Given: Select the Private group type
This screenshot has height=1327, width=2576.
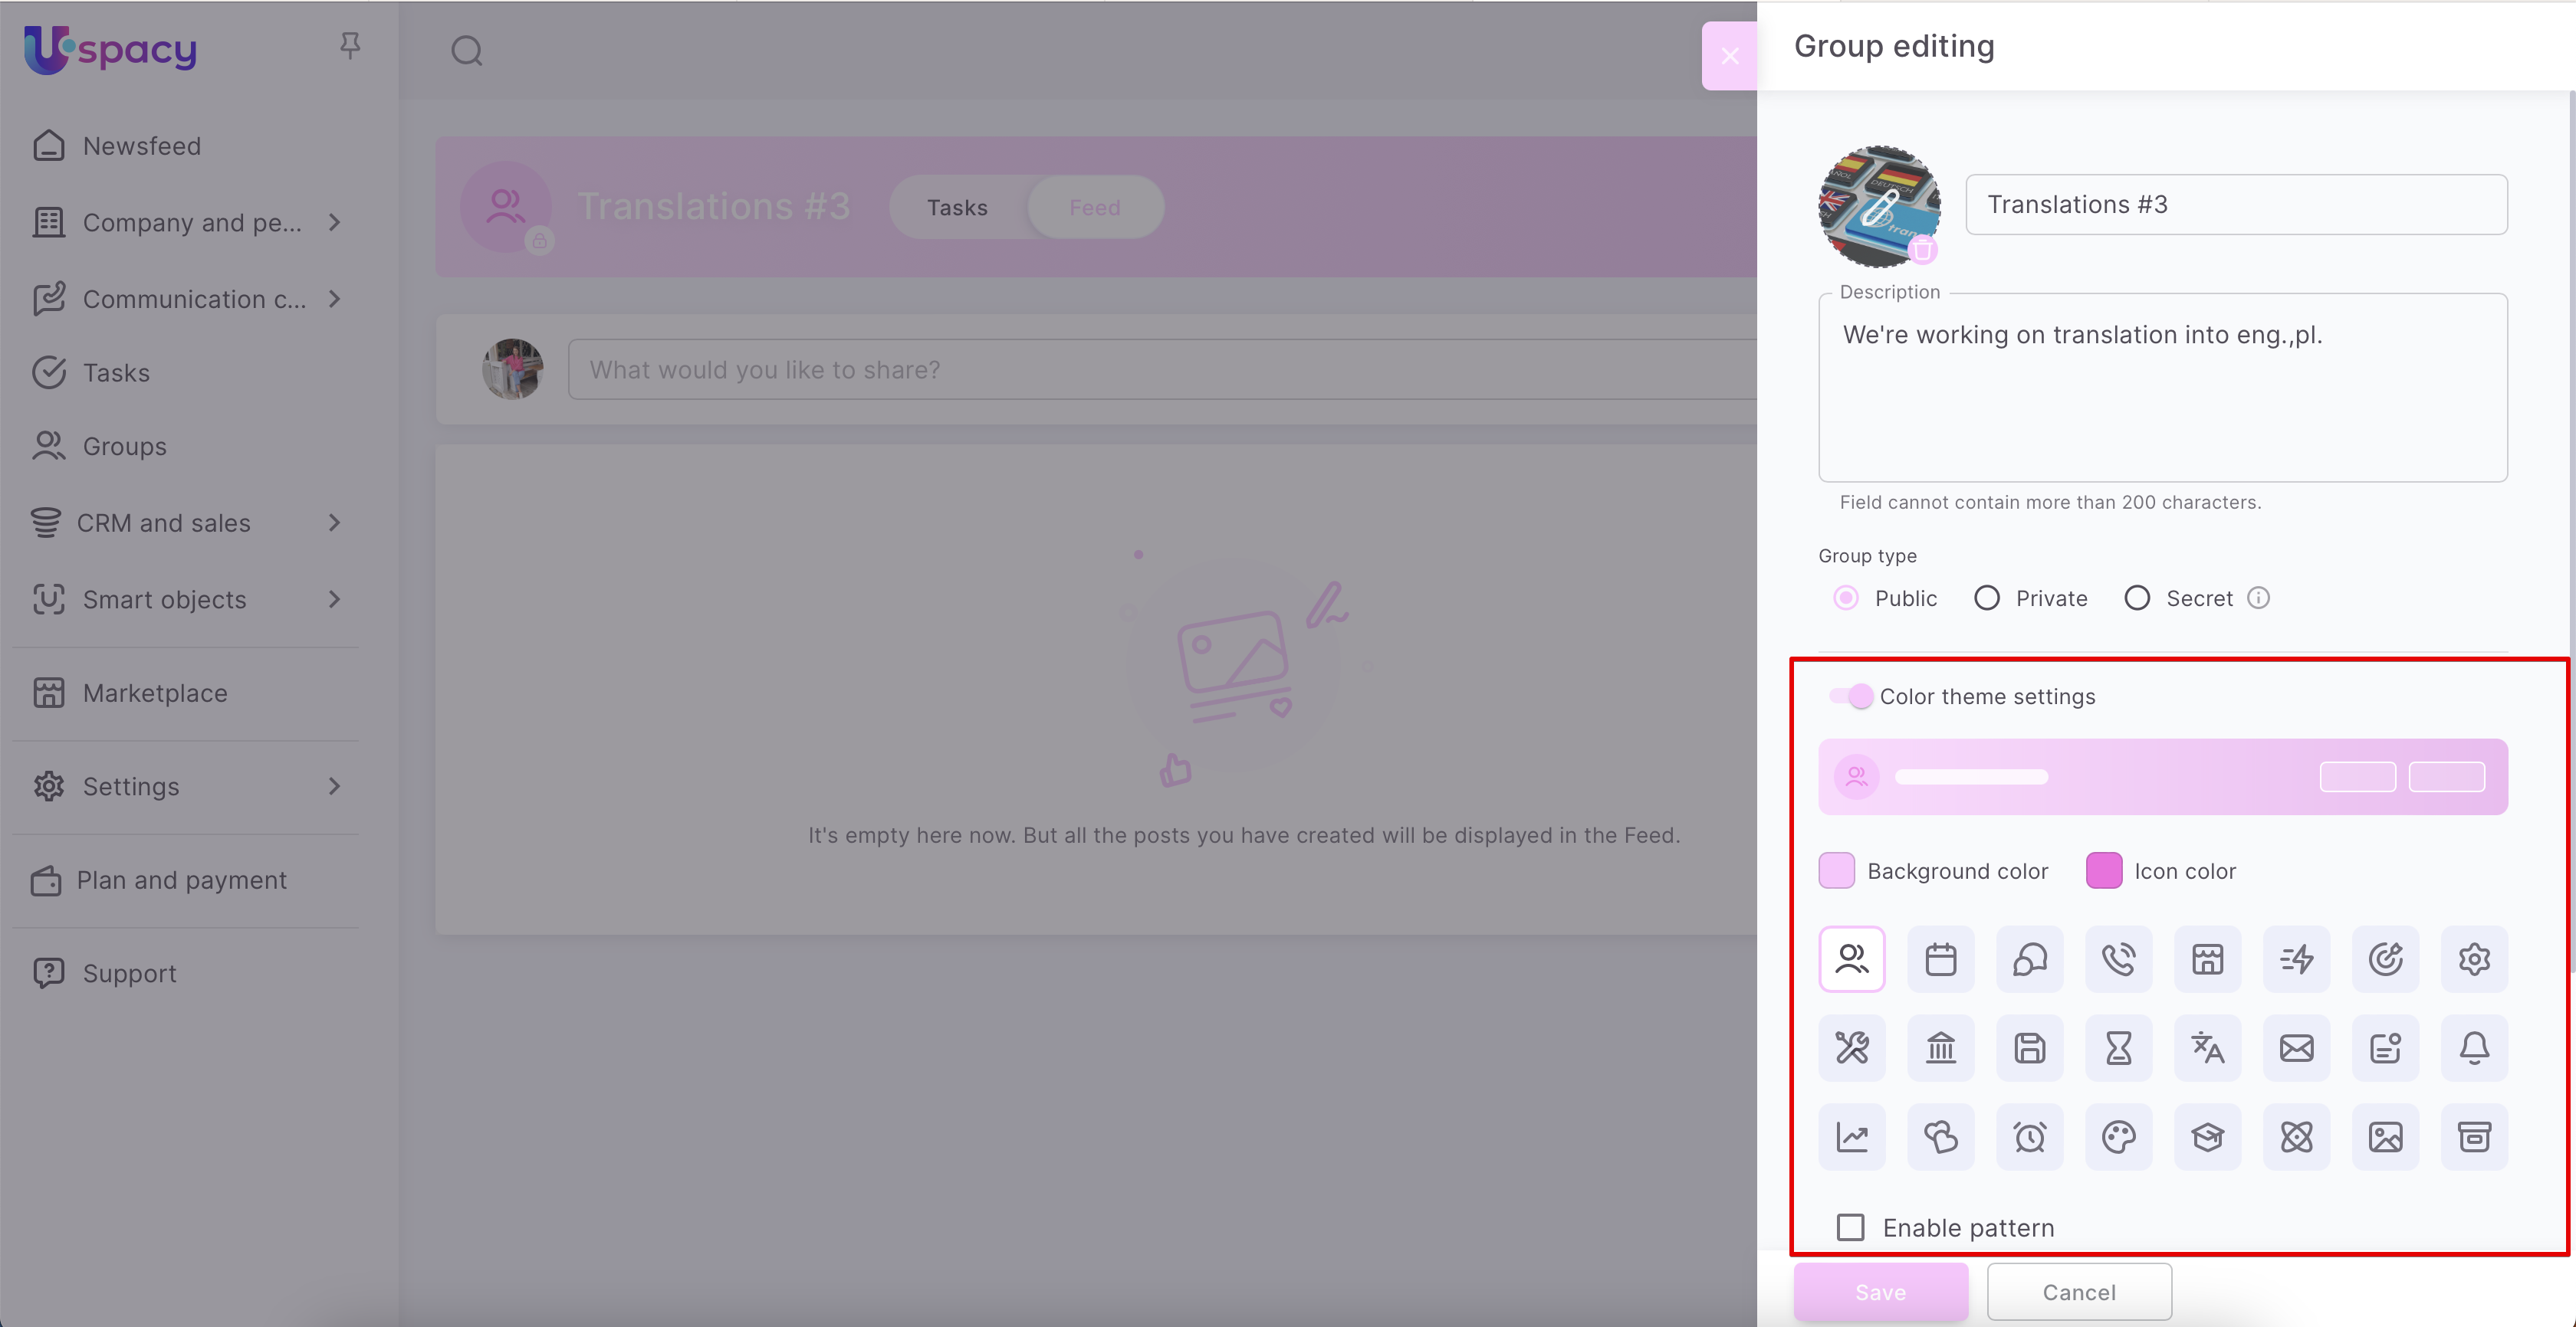Looking at the screenshot, I should tap(1987, 598).
